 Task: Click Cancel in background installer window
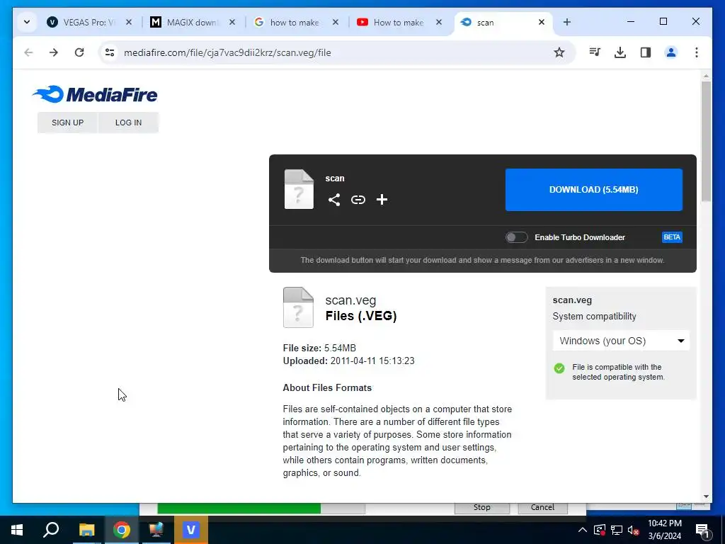click(x=542, y=507)
